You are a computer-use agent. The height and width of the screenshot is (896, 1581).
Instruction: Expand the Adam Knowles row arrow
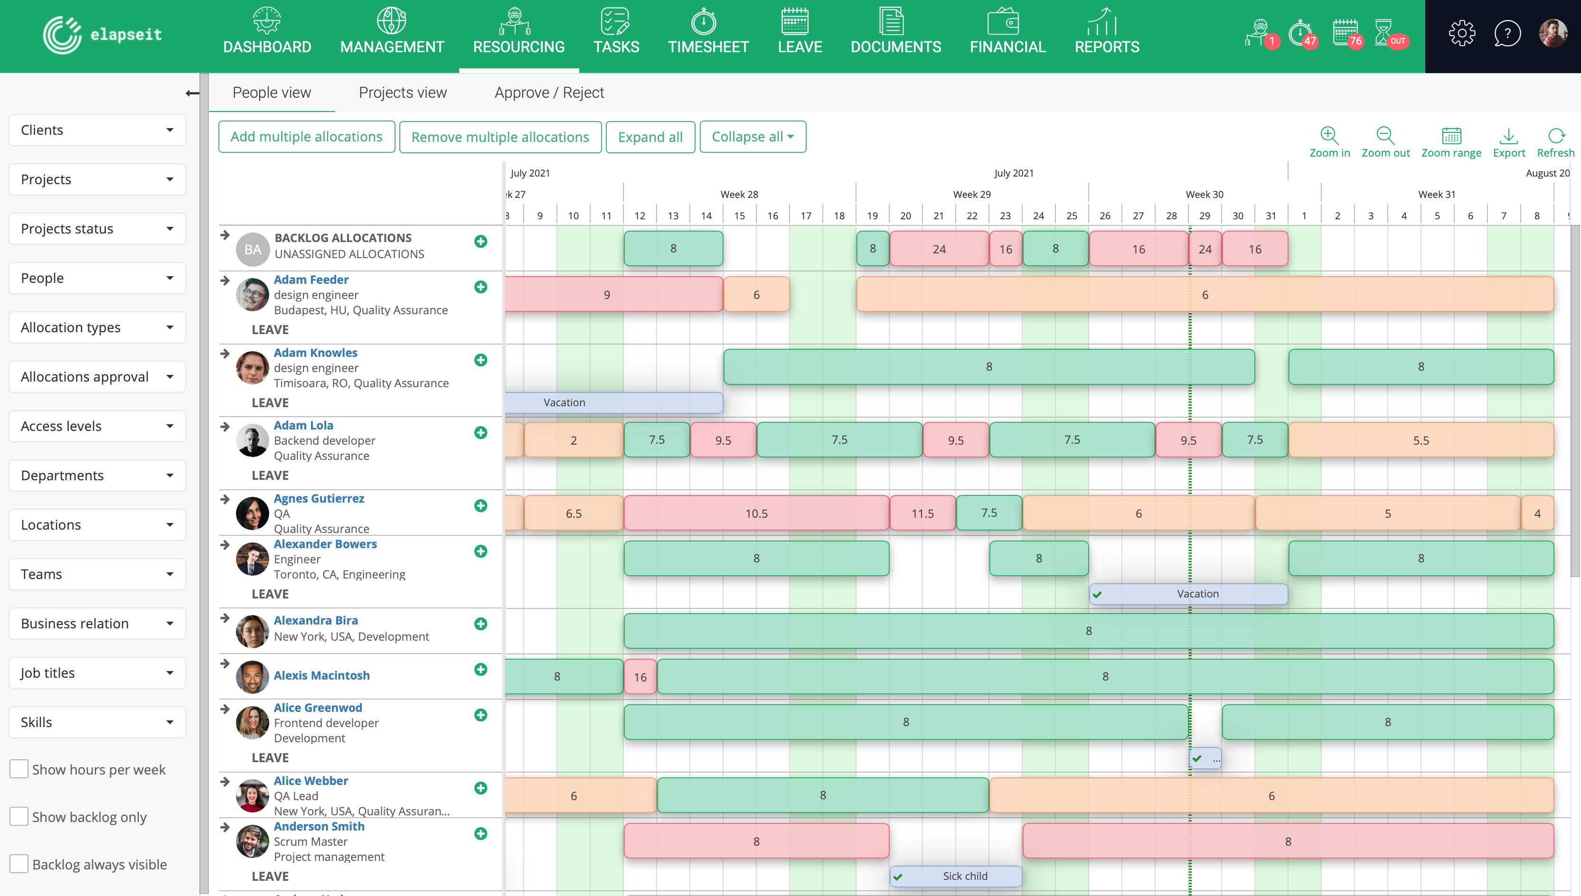226,354
